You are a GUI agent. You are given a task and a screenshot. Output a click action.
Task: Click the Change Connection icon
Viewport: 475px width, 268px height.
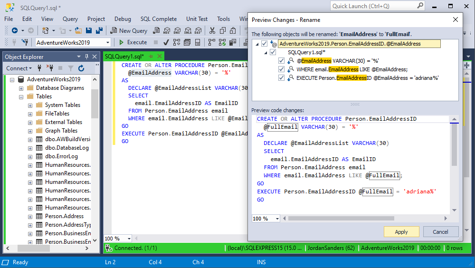click(x=25, y=42)
